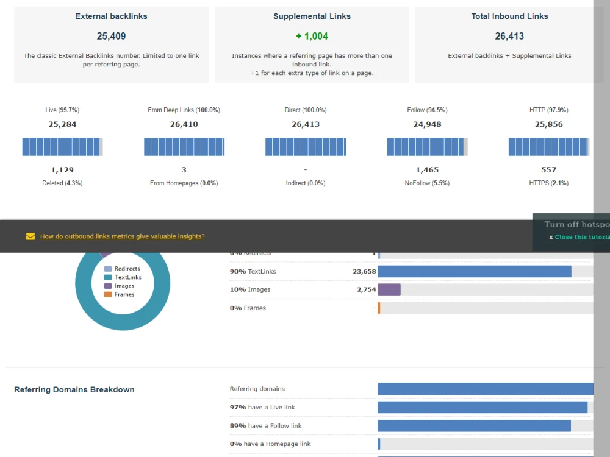The height and width of the screenshot is (457, 610).
Task: Close the tutorial via 'Close this tutorial'
Action: [x=579, y=237]
